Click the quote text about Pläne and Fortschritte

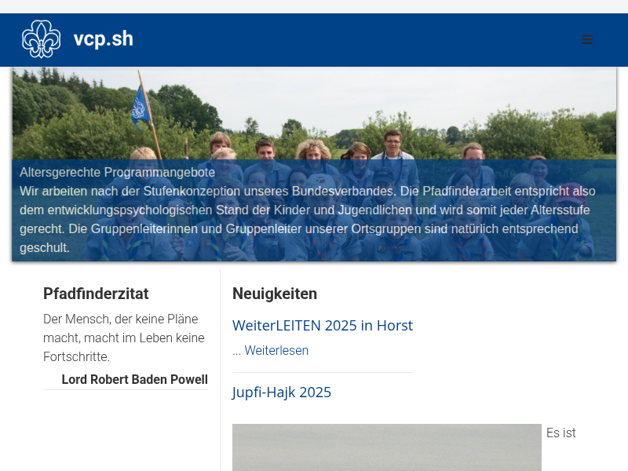click(123, 338)
